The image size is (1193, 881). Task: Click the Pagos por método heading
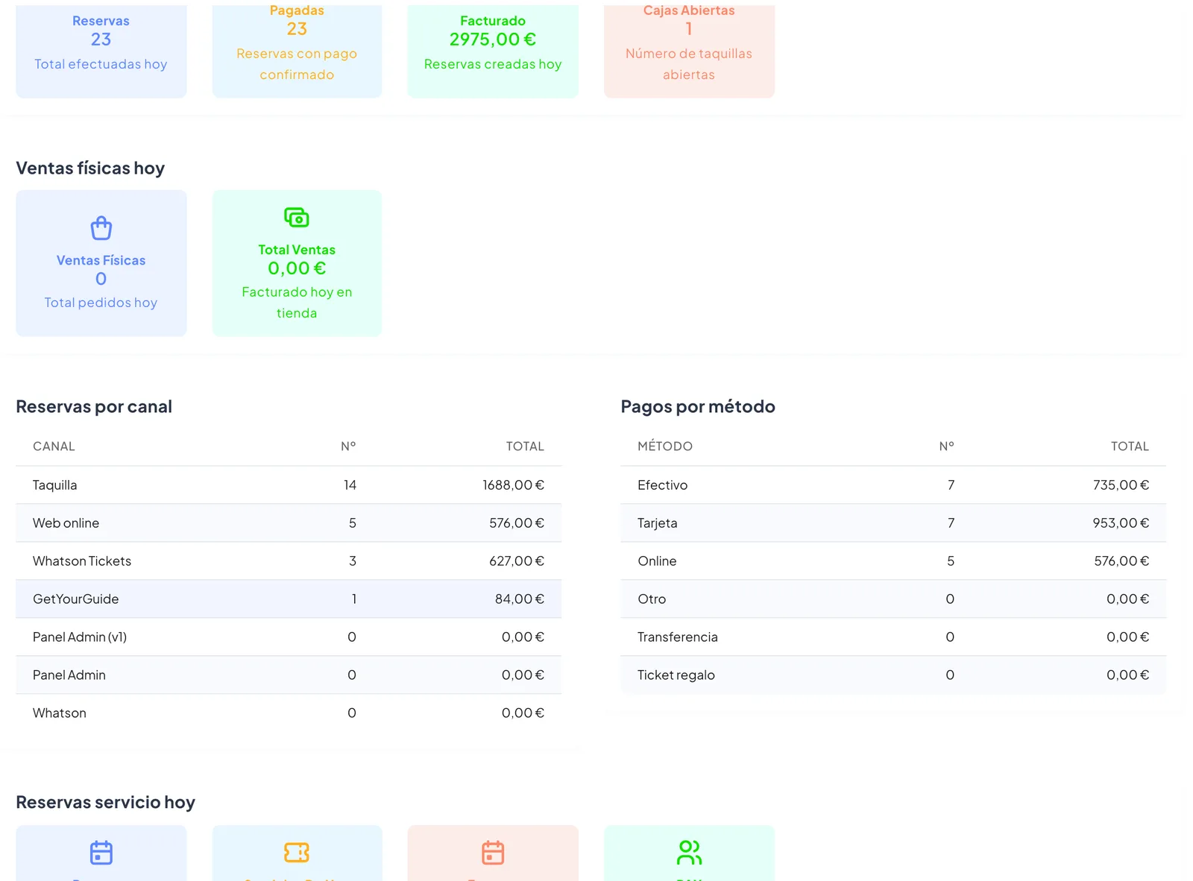pyautogui.click(x=698, y=407)
